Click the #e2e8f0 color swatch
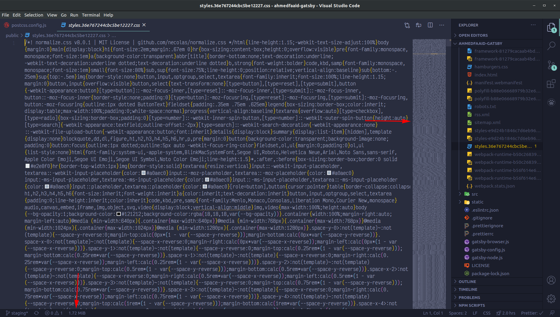The height and width of the screenshot is (317, 560). (27, 166)
